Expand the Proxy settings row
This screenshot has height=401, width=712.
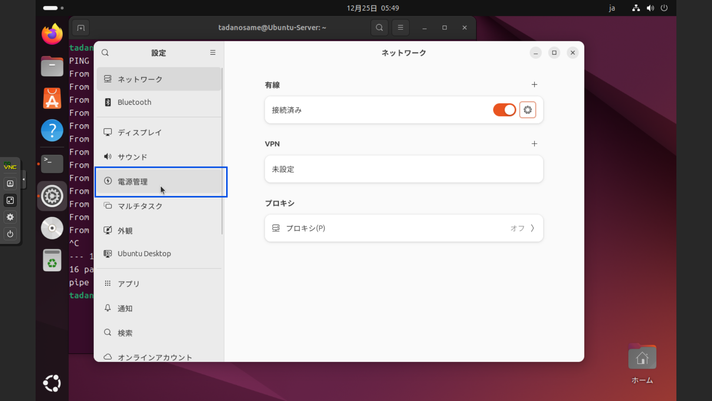click(x=403, y=228)
